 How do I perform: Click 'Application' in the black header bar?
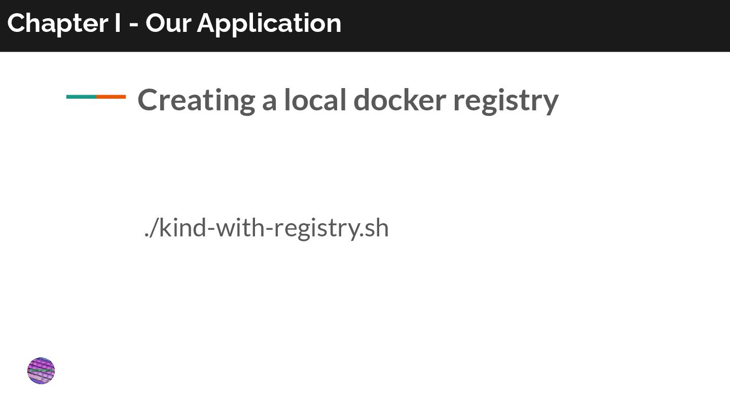(269, 23)
